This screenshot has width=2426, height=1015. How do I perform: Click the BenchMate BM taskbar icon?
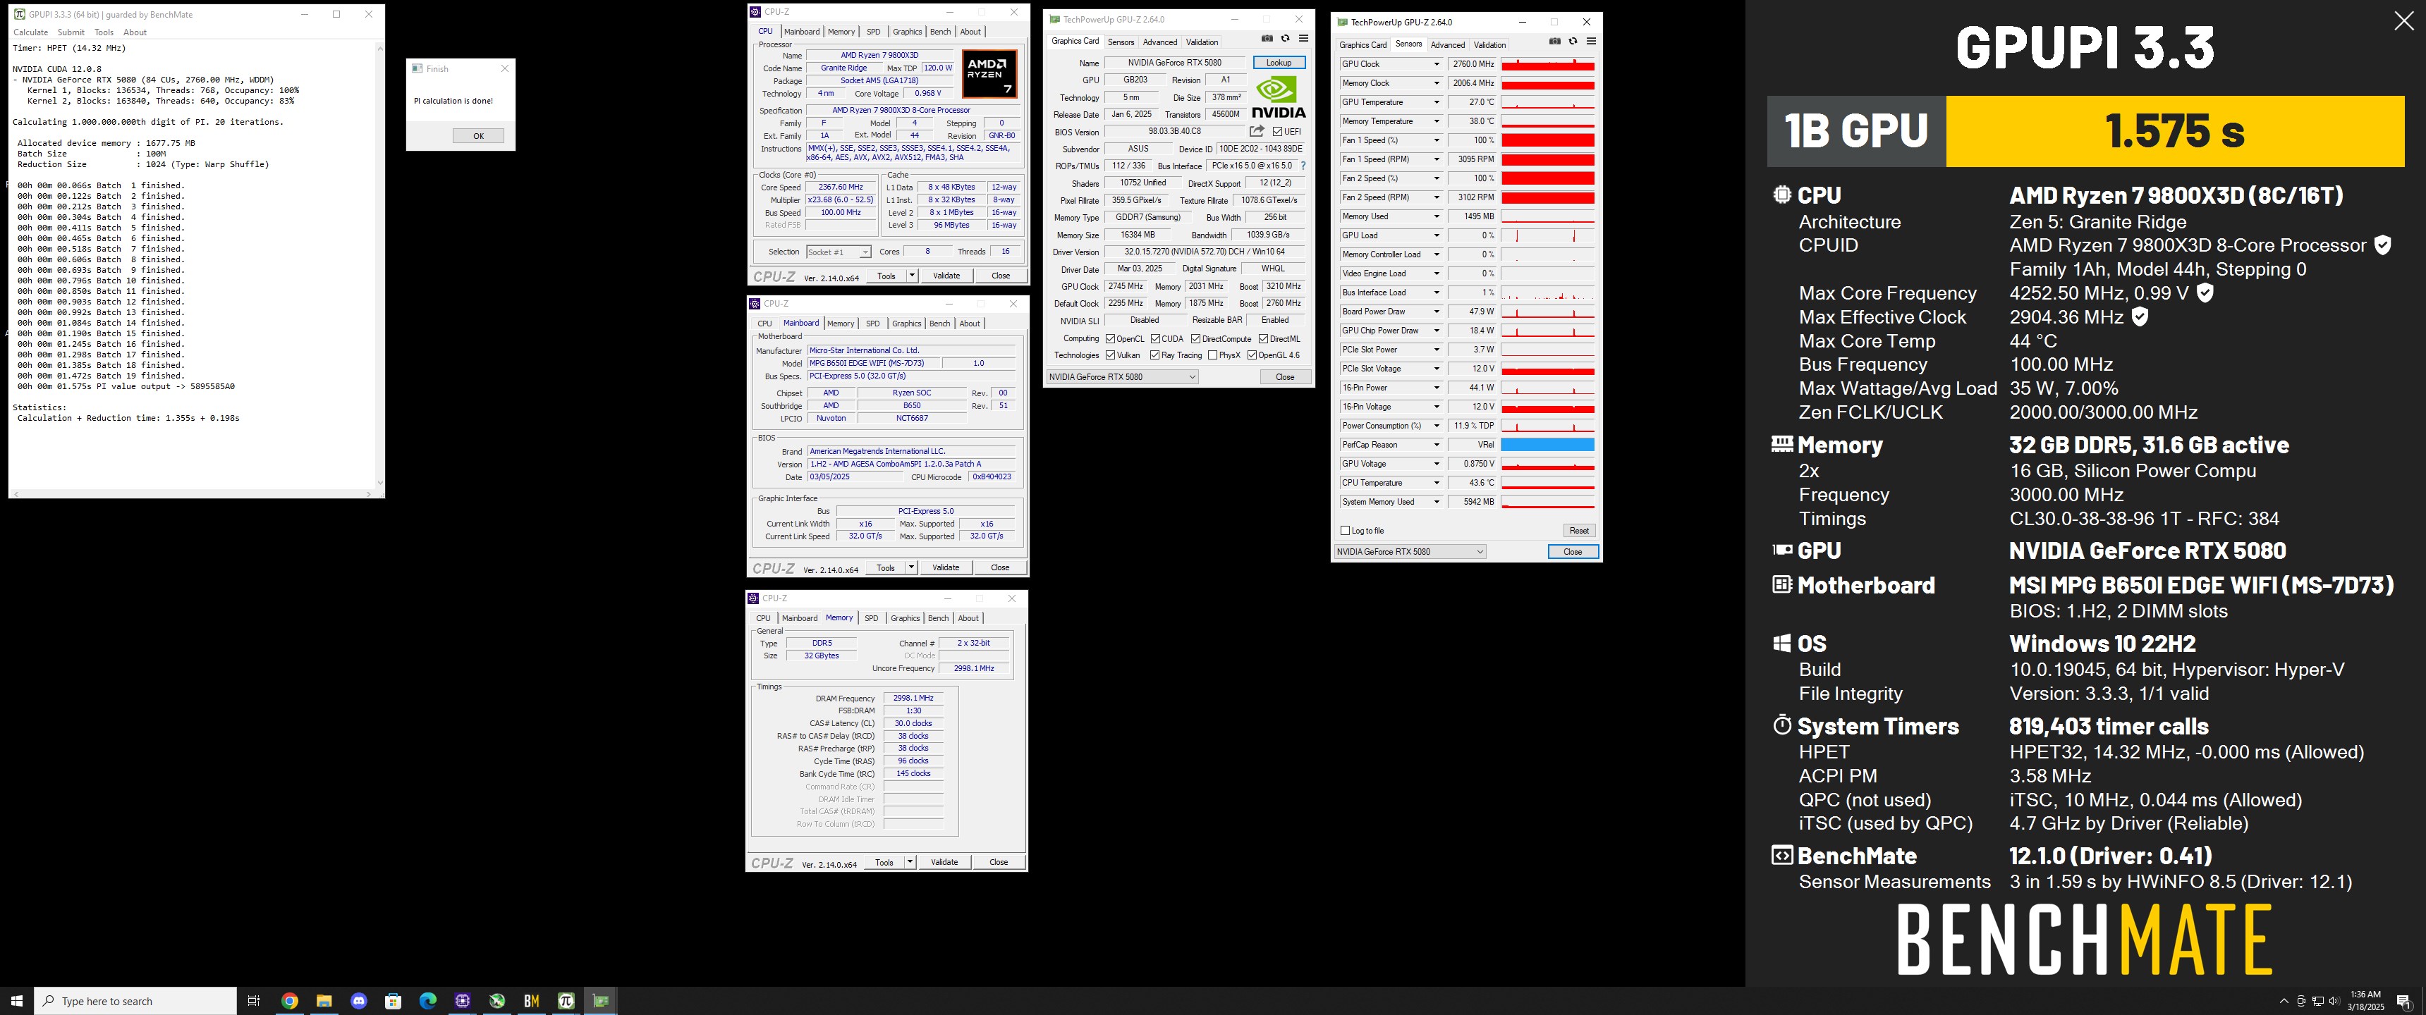click(x=531, y=1001)
